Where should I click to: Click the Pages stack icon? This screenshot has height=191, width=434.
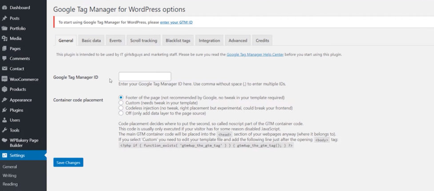4,48
